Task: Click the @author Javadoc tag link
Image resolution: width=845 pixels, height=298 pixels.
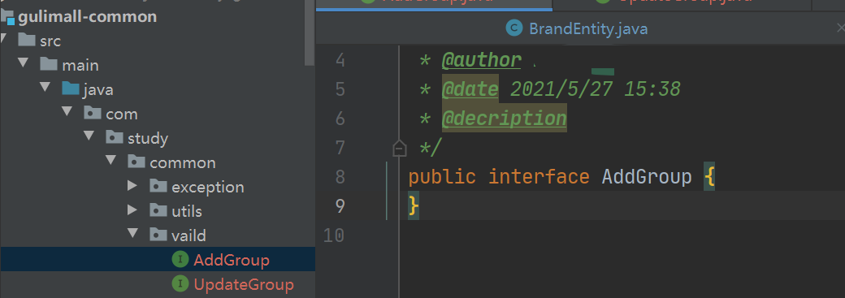Action: [481, 60]
